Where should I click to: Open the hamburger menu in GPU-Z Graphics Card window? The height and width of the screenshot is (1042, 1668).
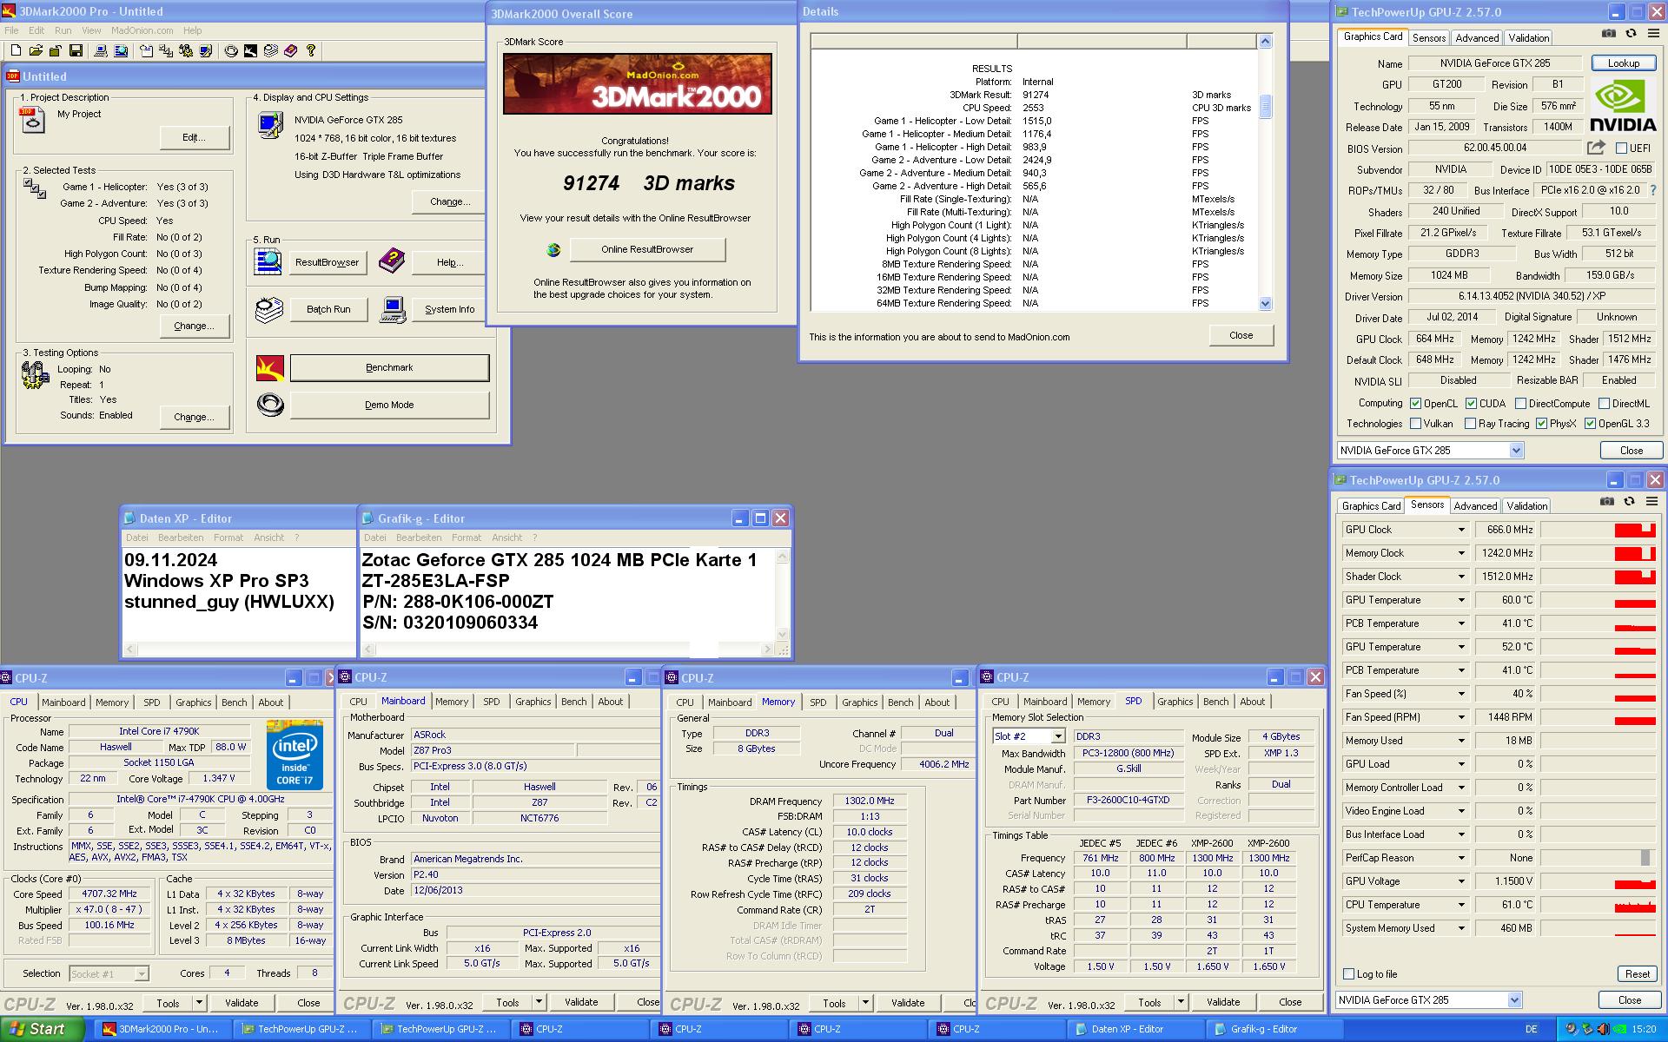[1651, 33]
